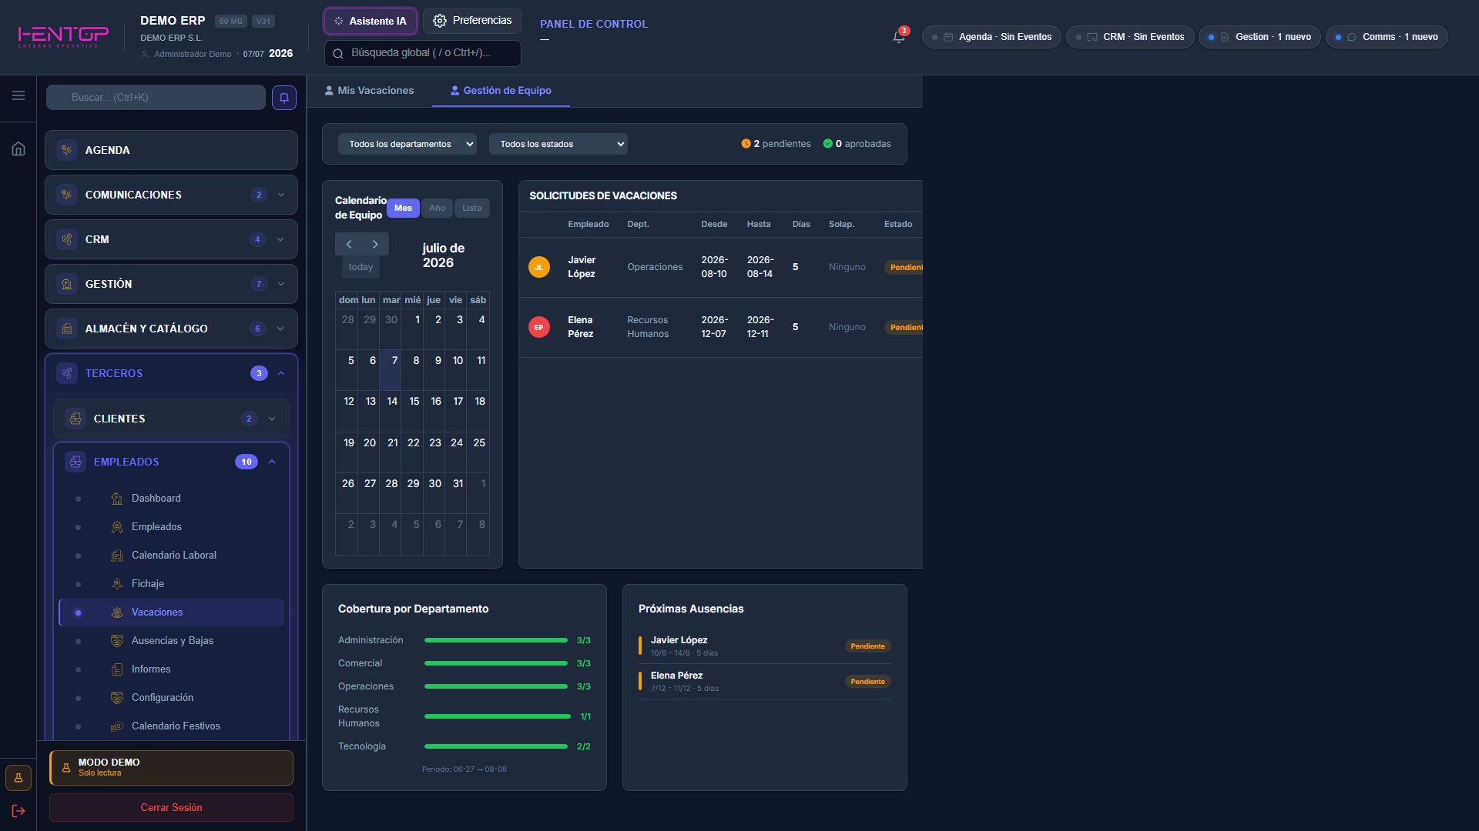Click the JL avatar for Javier López
Viewport: 1479px width, 831px height.
point(539,267)
